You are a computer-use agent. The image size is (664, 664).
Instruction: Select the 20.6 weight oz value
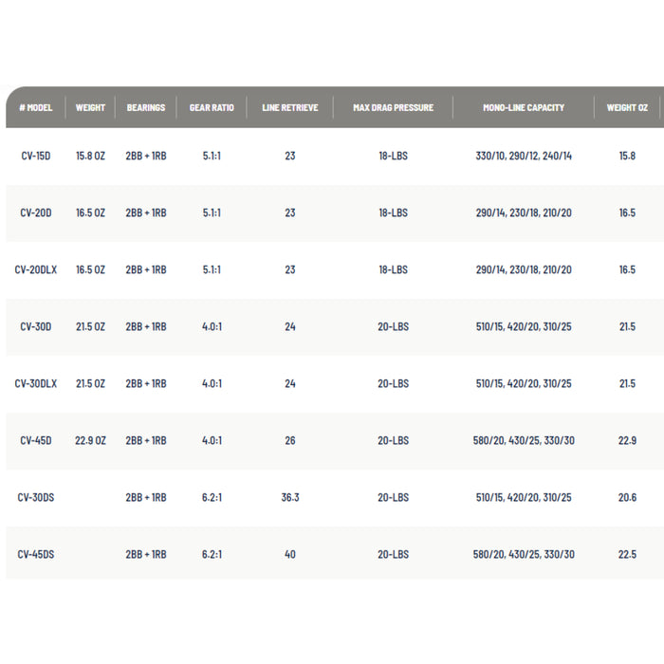[x=627, y=497]
